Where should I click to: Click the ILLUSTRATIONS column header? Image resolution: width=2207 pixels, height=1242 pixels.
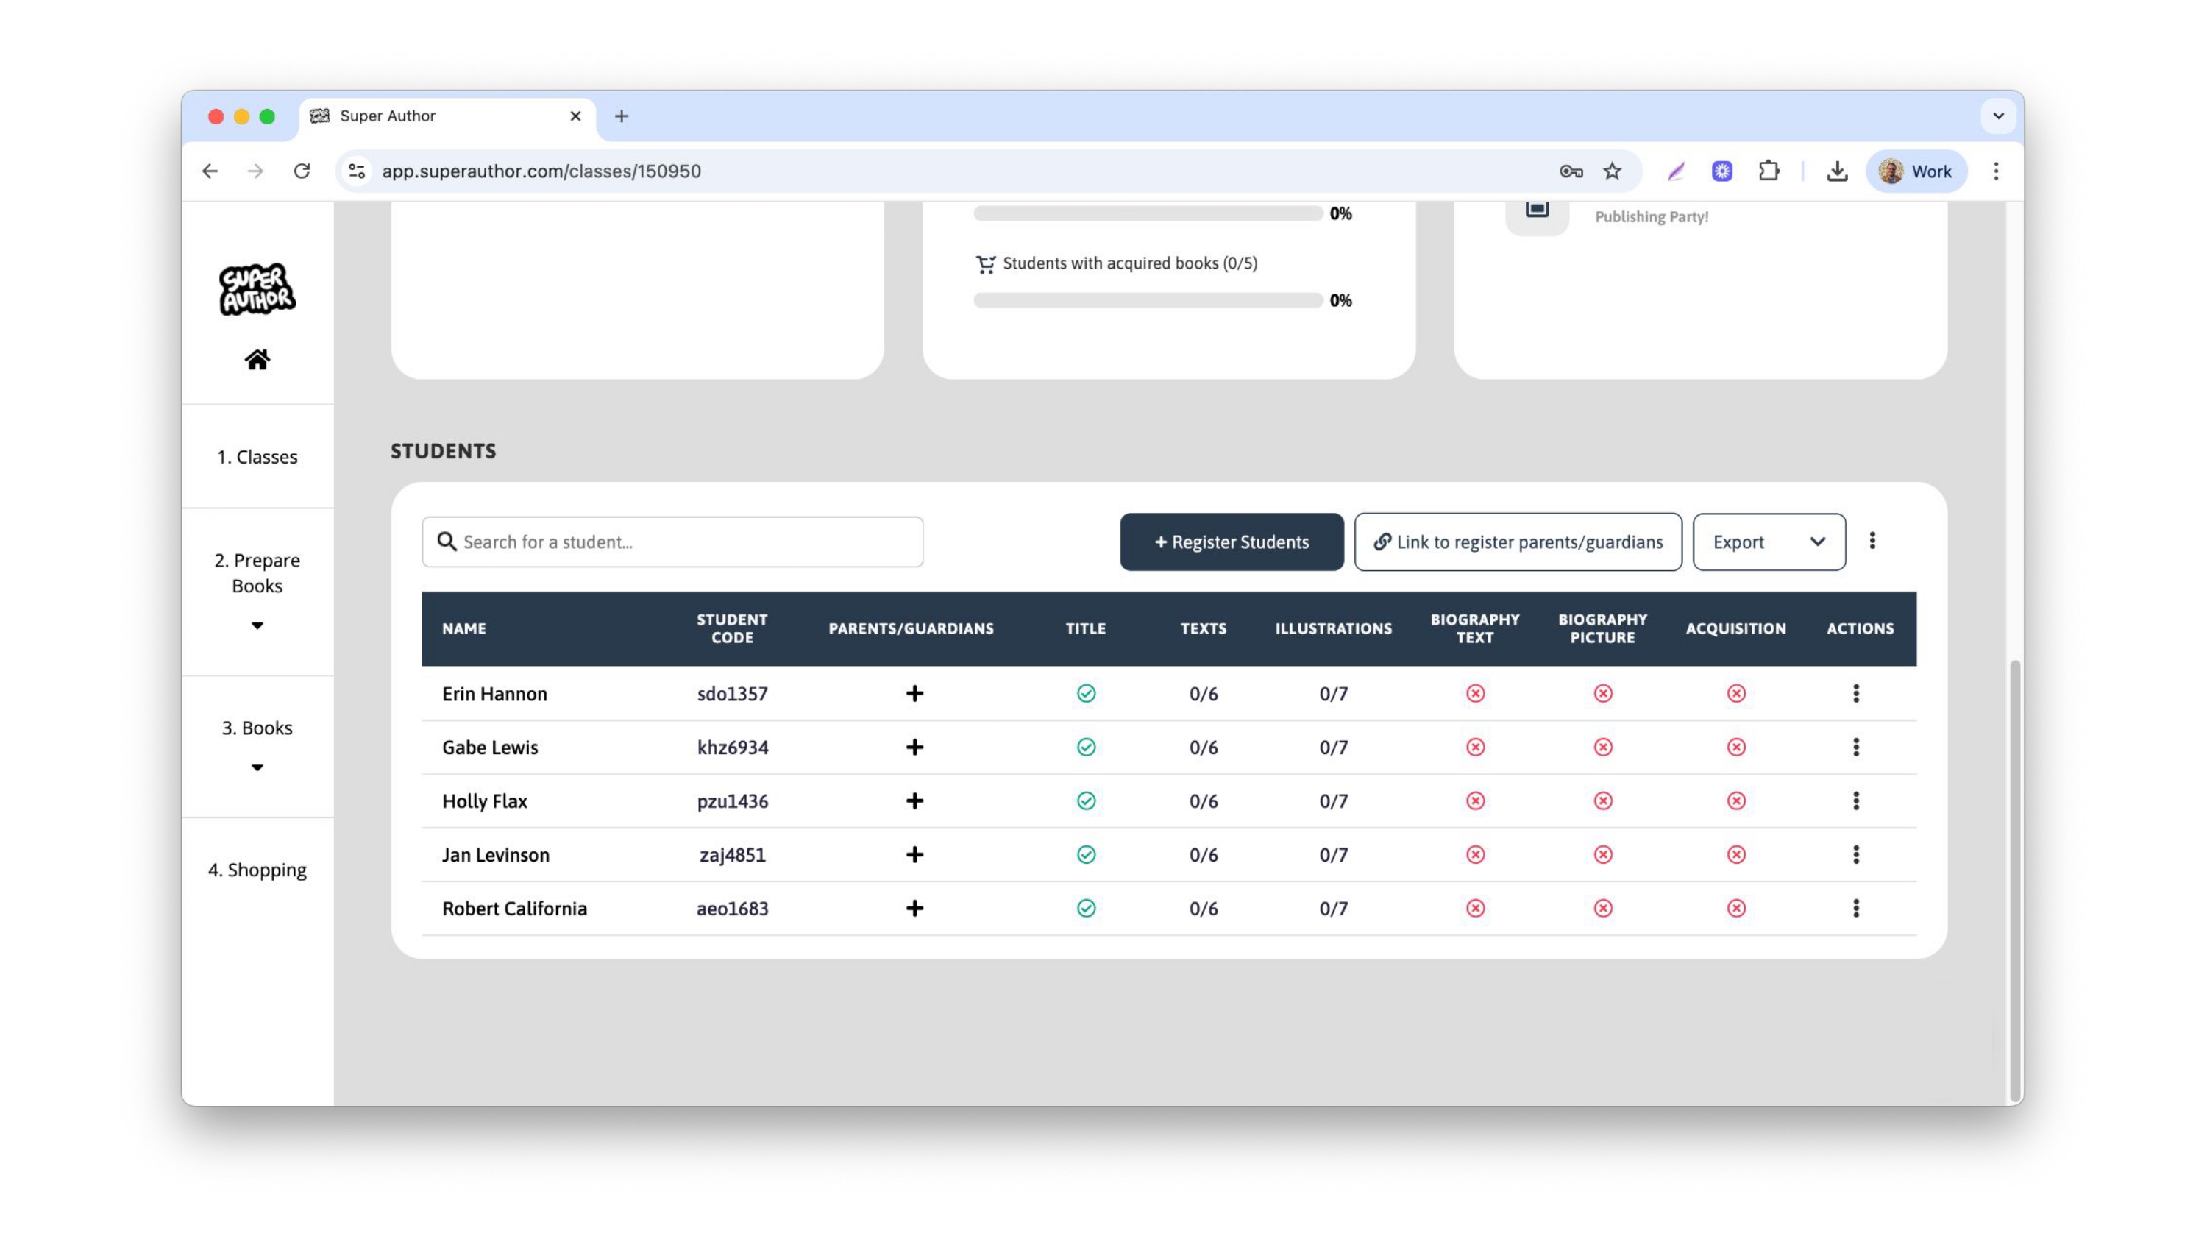point(1333,628)
